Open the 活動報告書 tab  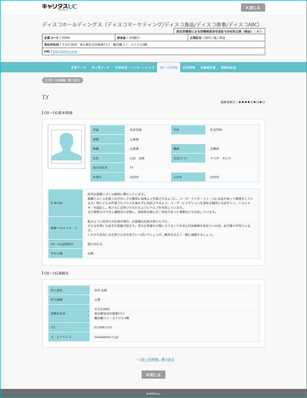(208, 68)
